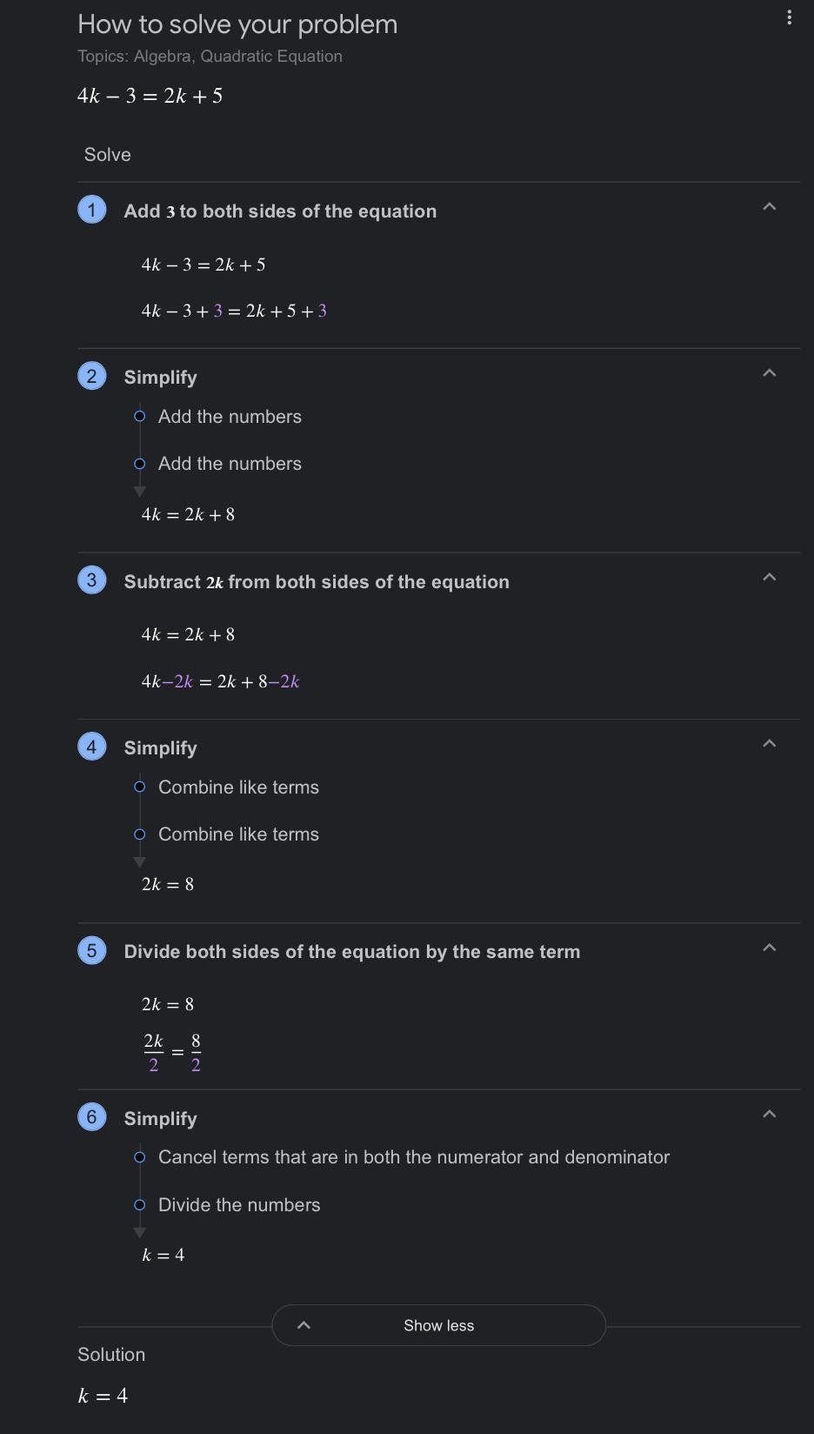The height and width of the screenshot is (1434, 814).
Task: Open second 'Combine like terms' sub-step
Action: coord(238,834)
